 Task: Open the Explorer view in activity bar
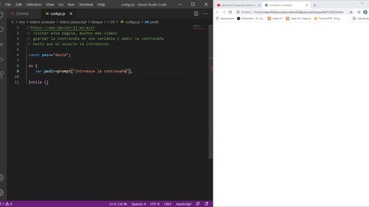point(1,15)
